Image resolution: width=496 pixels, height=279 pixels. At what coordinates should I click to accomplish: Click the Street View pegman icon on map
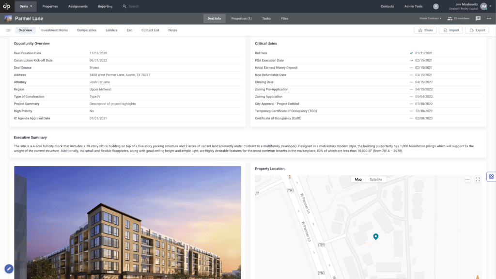tap(477, 277)
